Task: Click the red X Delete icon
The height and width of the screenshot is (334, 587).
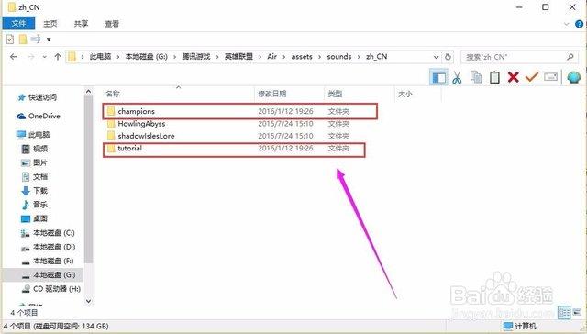Action: click(514, 77)
